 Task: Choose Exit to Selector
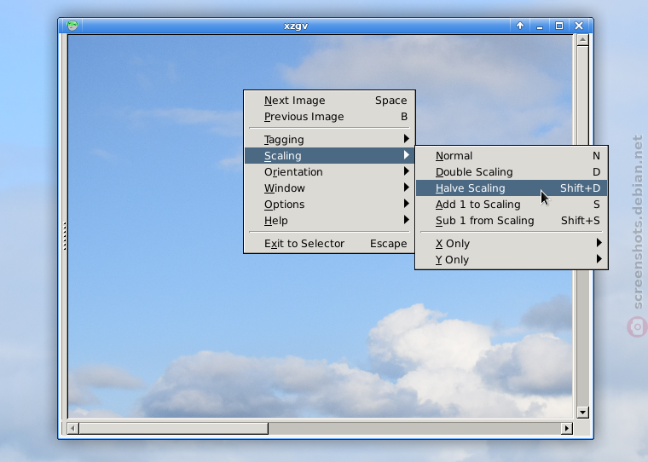click(x=329, y=244)
